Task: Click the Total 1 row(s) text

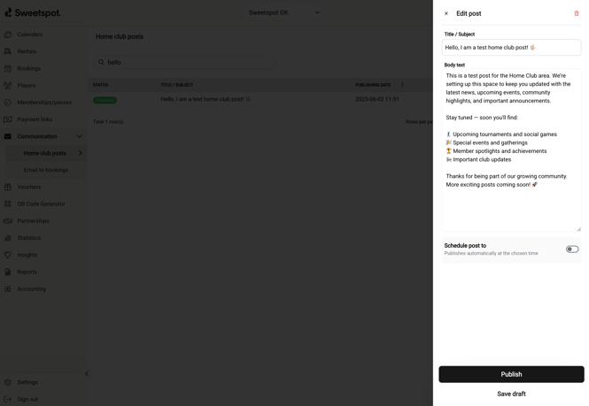Action: coord(109,121)
